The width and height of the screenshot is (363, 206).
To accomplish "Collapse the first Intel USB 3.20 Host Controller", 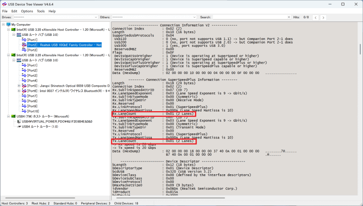I will point(9,29).
